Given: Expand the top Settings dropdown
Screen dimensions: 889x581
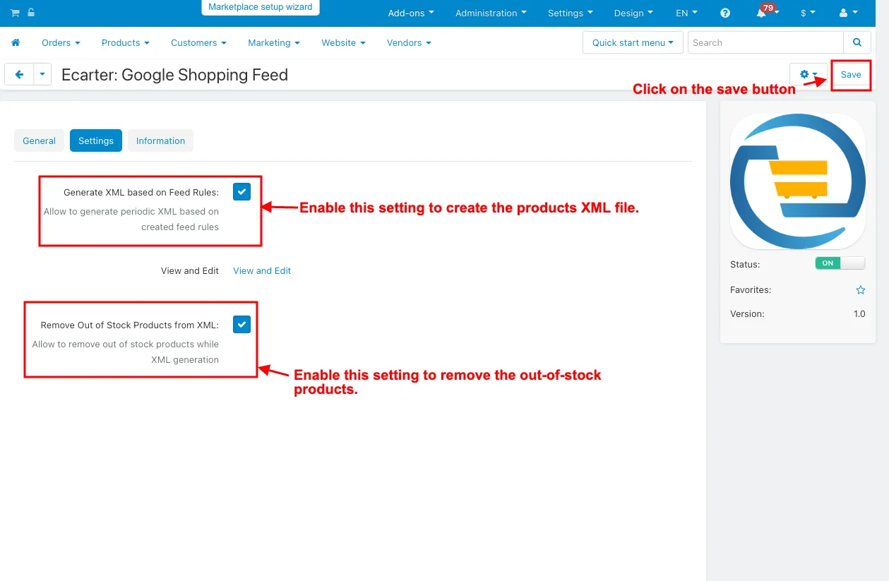Looking at the screenshot, I should 570,13.
